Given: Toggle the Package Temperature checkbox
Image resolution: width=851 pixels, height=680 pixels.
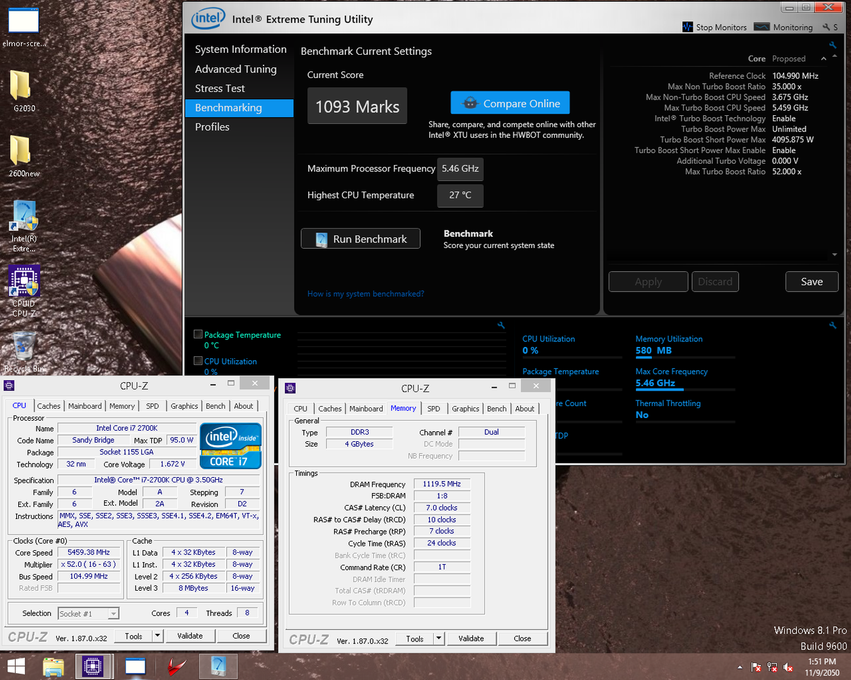Looking at the screenshot, I should pos(198,334).
